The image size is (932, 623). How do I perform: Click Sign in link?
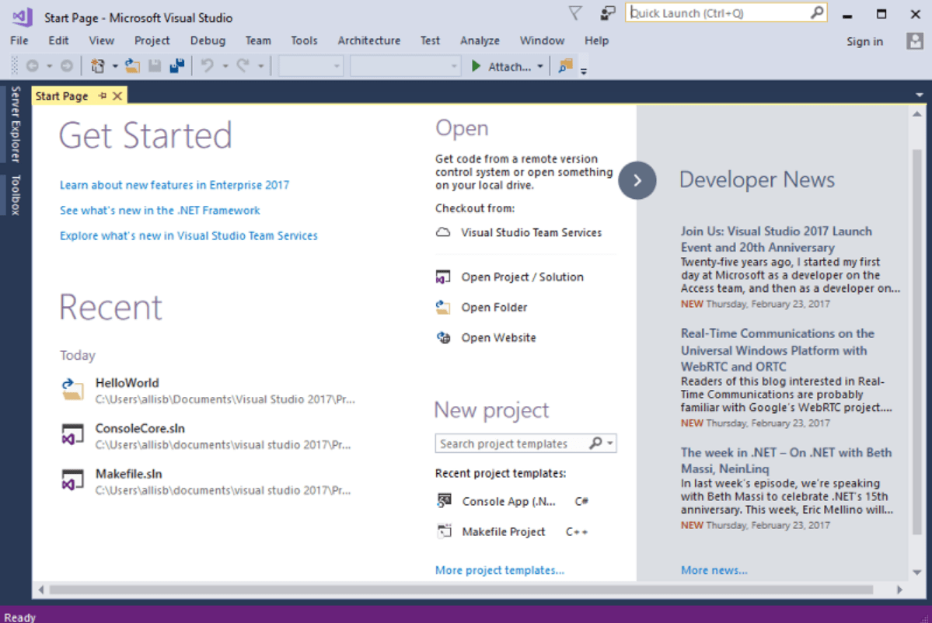click(x=864, y=41)
